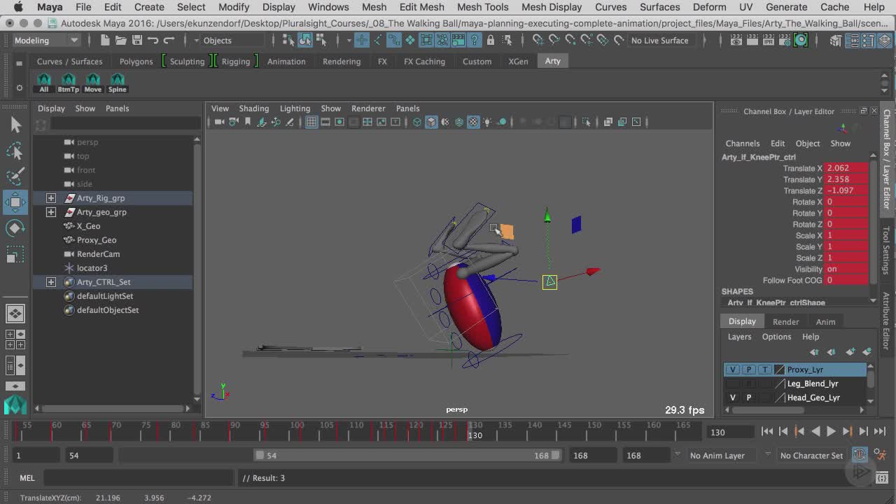Choose the Paint selection tool
The width and height of the screenshot is (896, 504).
click(x=15, y=176)
